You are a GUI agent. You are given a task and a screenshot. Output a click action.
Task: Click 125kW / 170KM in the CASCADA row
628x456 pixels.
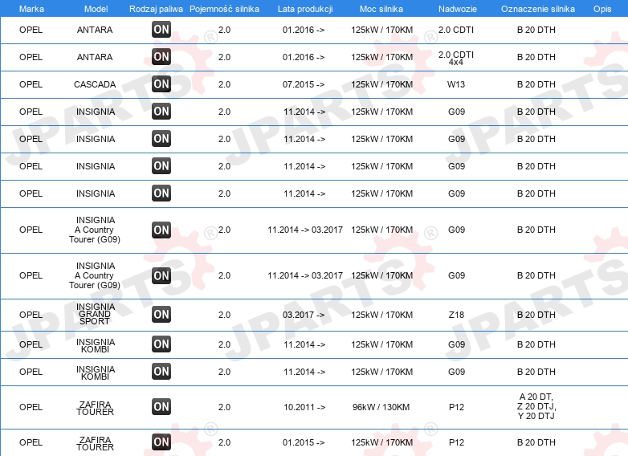[381, 84]
